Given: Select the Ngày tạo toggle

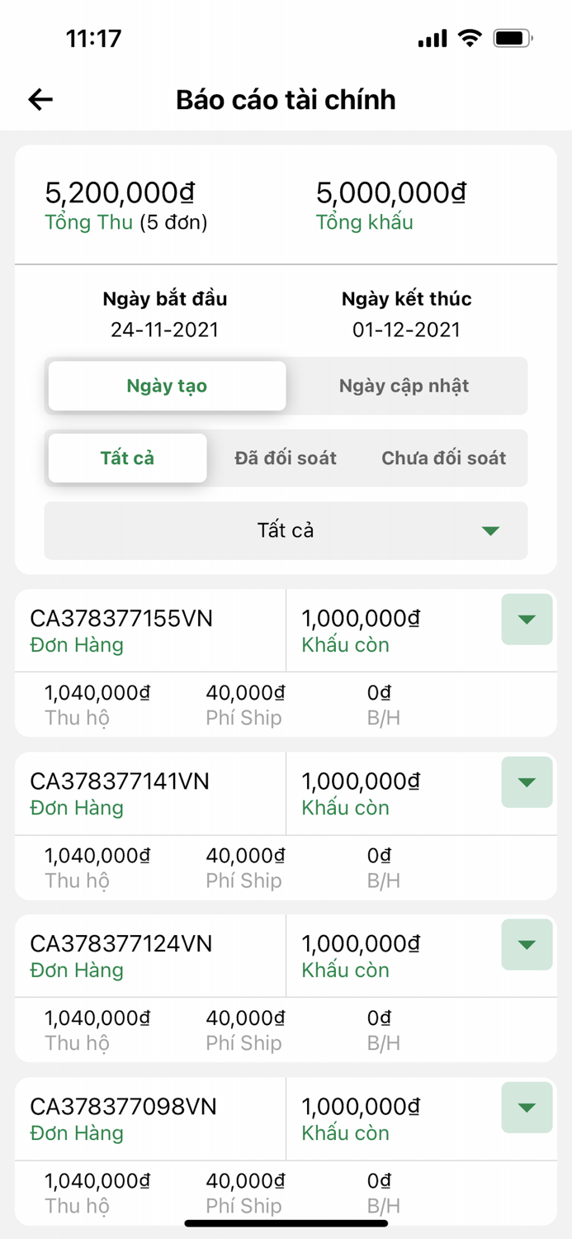Looking at the screenshot, I should click(167, 385).
